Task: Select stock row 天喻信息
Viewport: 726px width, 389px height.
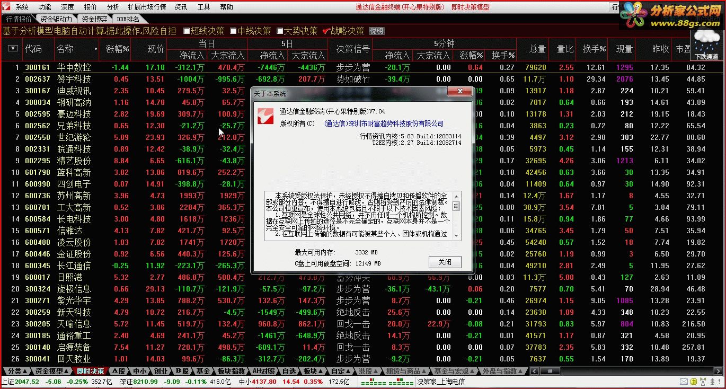Action: click(363, 324)
